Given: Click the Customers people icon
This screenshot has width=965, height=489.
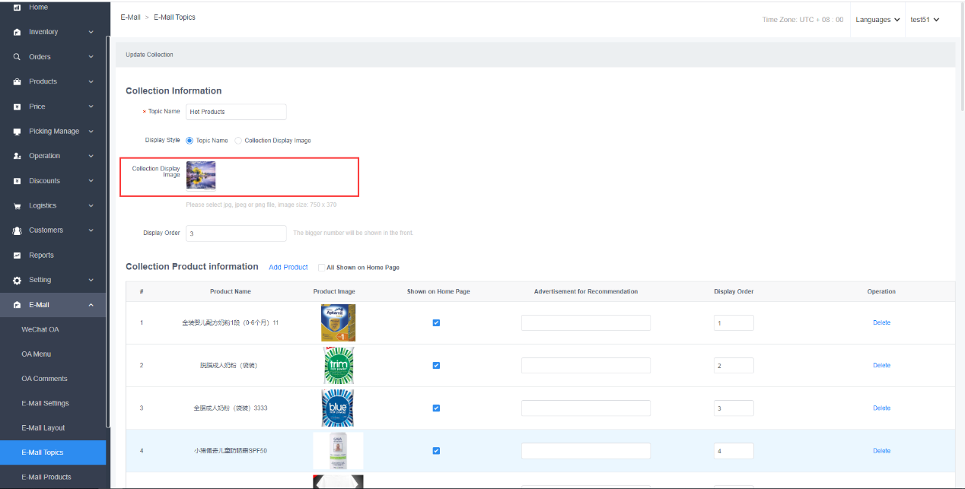Looking at the screenshot, I should (17, 230).
